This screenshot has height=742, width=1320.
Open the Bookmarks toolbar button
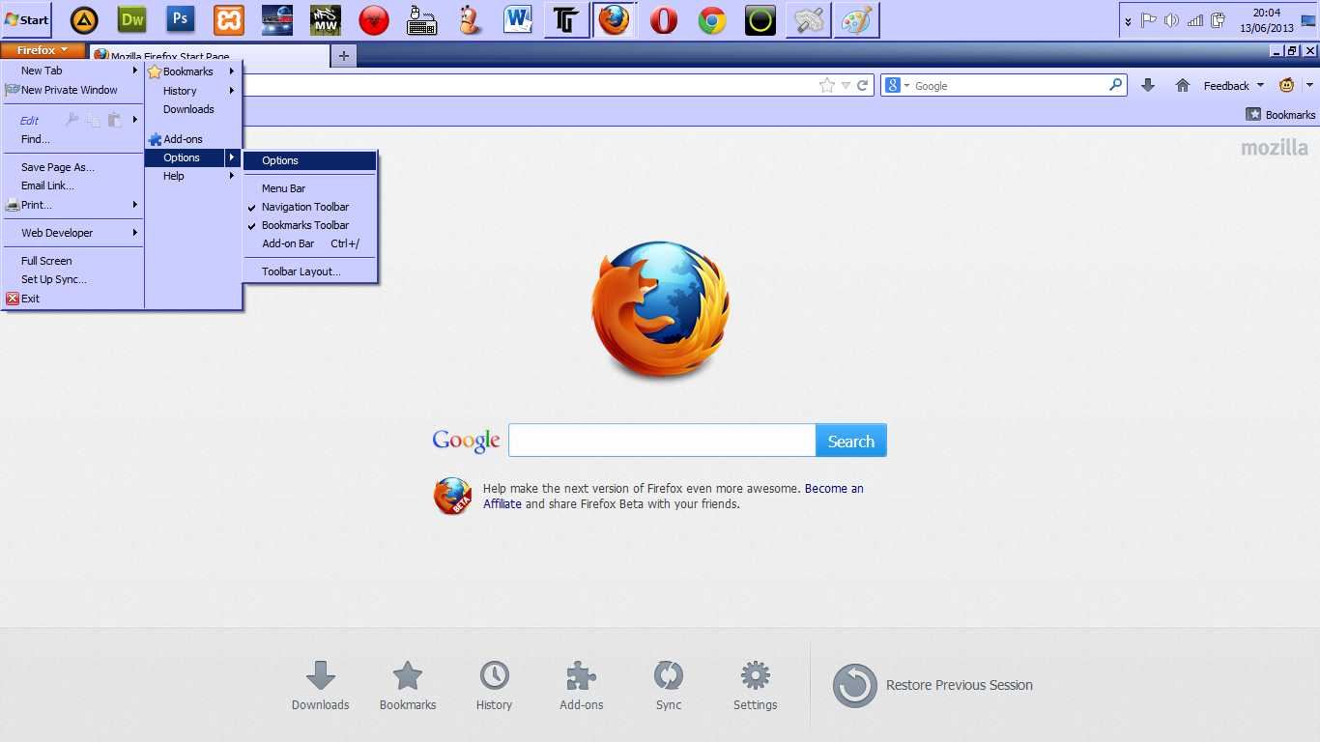click(x=1280, y=114)
